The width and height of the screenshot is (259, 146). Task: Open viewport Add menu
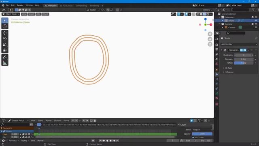[x=38, y=14]
